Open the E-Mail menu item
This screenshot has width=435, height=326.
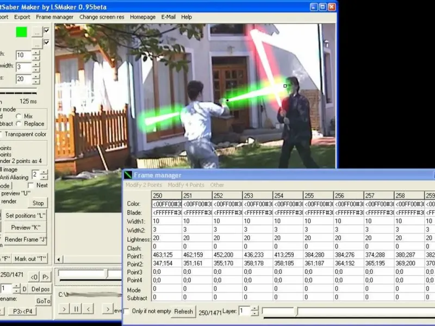tap(169, 17)
